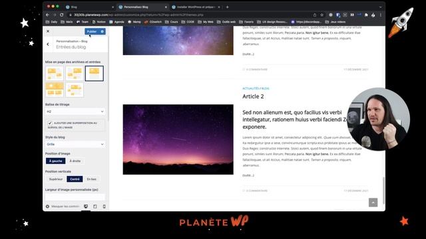Open the Notion bookmark
The height and width of the screenshot is (239, 426).
pos(99,22)
